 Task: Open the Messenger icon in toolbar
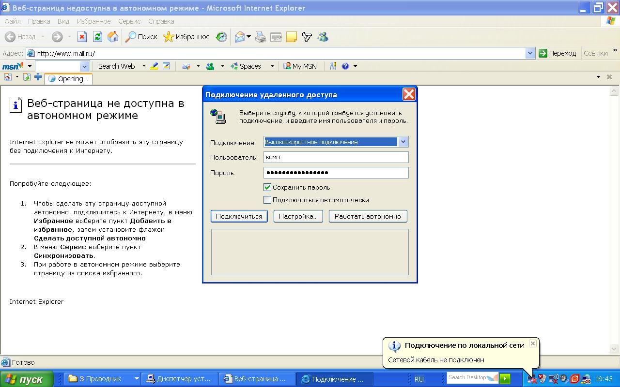[323, 37]
